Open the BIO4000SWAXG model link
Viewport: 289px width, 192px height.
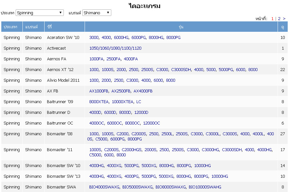(x=104, y=187)
